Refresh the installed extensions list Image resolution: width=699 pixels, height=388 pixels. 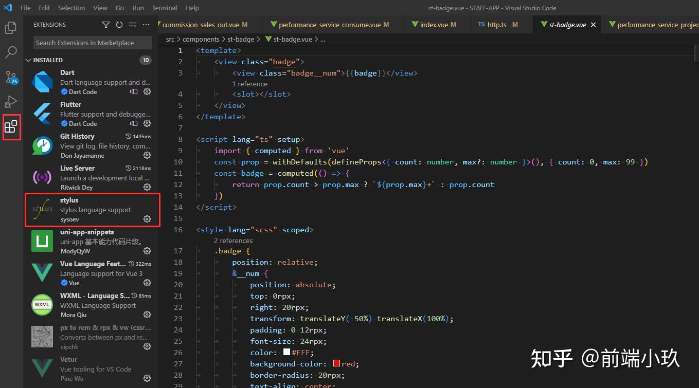pyautogui.click(x=119, y=24)
